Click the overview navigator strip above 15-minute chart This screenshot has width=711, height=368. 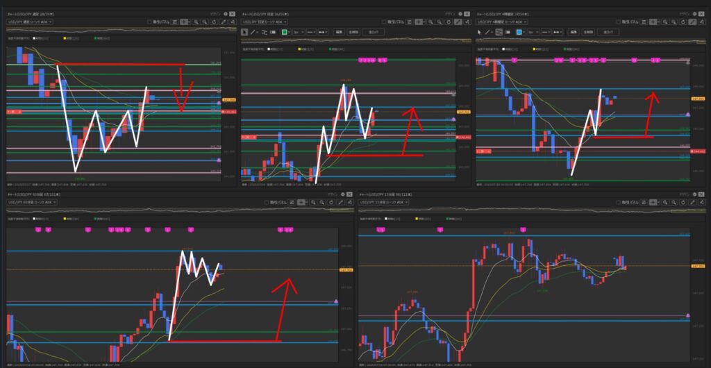(x=532, y=210)
